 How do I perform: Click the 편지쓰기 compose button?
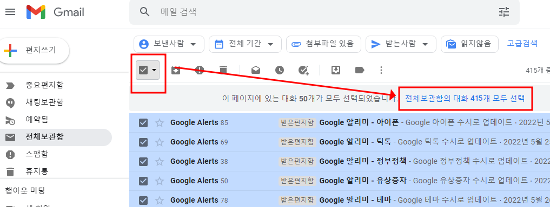click(34, 50)
